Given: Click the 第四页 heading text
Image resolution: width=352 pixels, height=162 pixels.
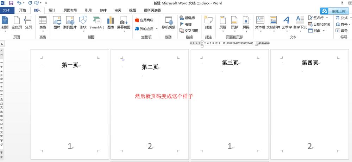Looking at the screenshot, I should (x=310, y=63).
